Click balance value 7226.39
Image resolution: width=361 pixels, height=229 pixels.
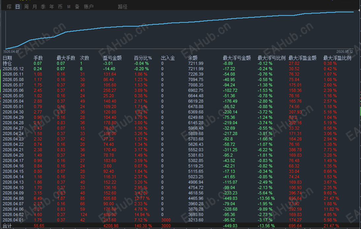(196, 74)
